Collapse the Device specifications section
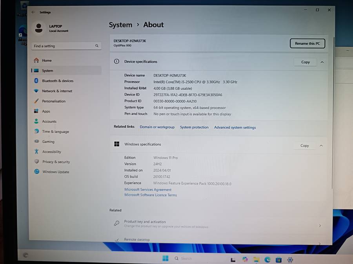The image size is (353, 264). pos(322,62)
